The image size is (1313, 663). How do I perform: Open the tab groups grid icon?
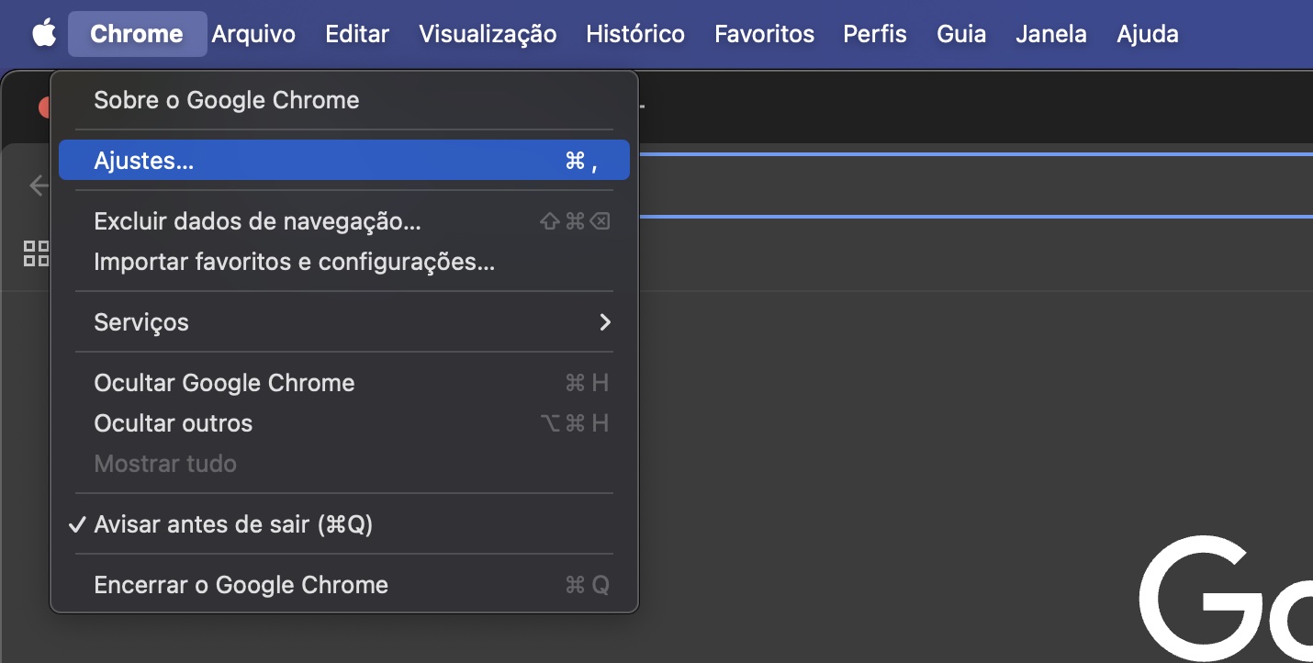36,254
